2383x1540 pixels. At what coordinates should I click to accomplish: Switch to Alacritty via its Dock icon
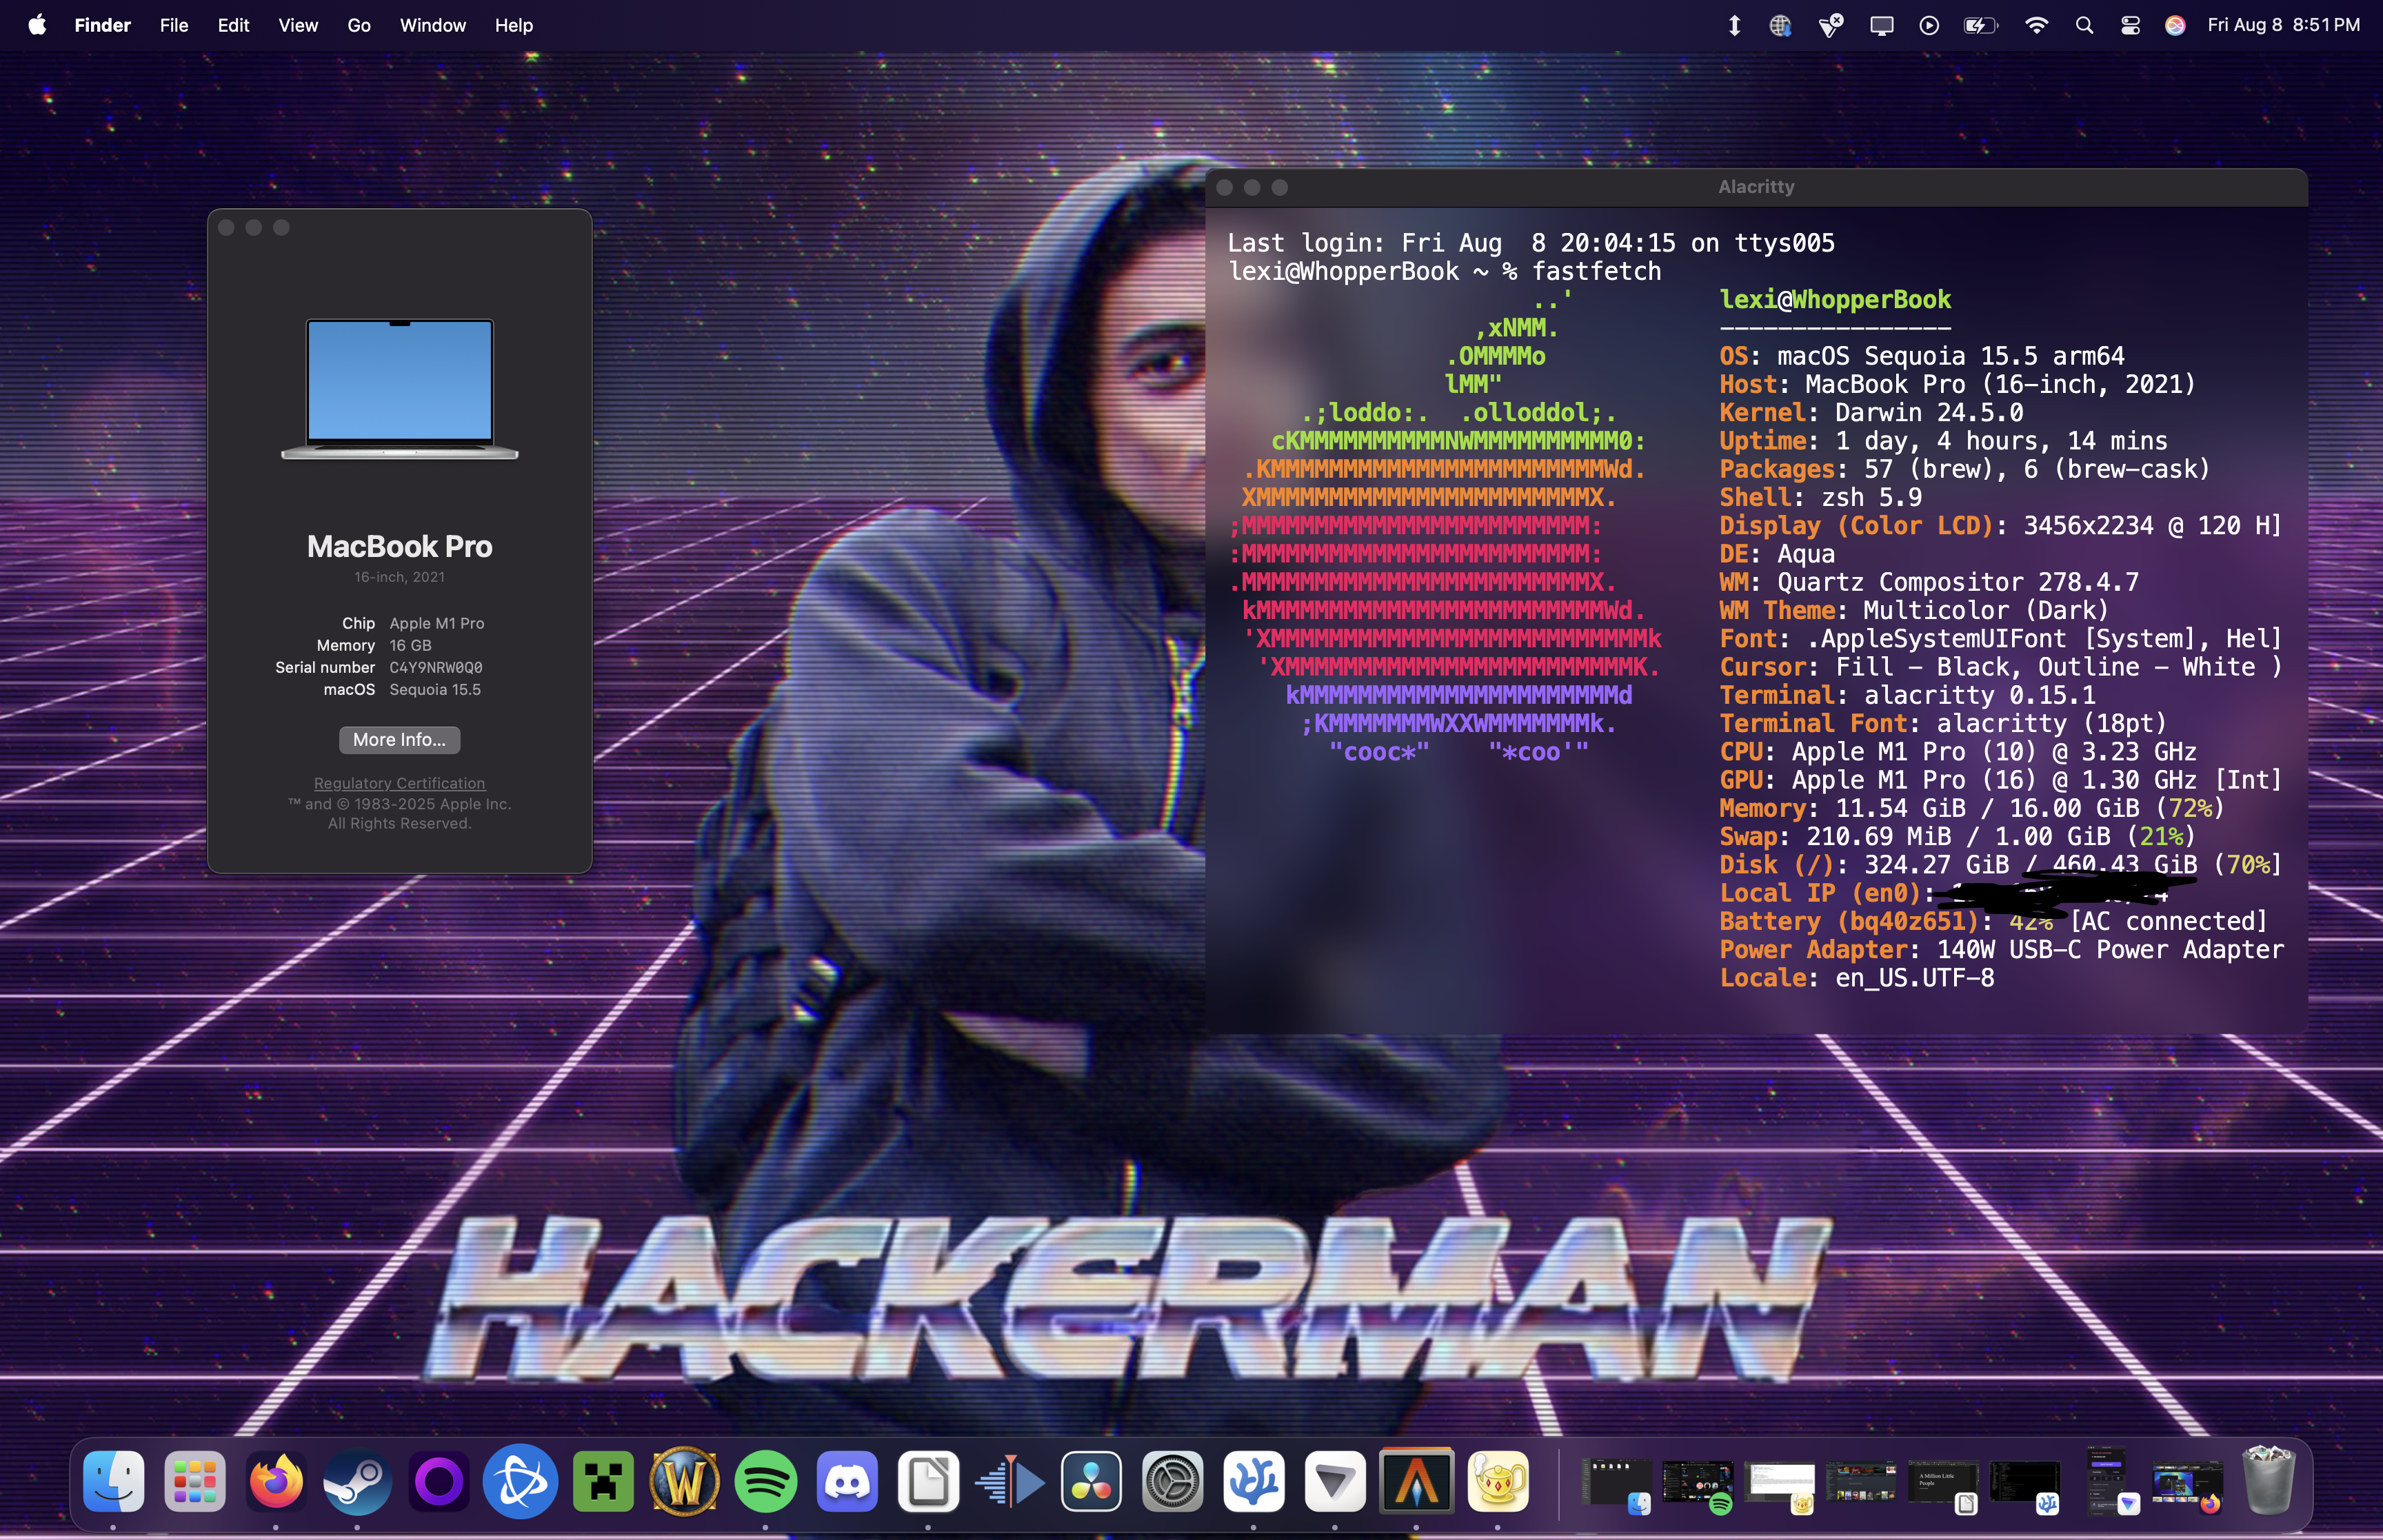click(1416, 1481)
